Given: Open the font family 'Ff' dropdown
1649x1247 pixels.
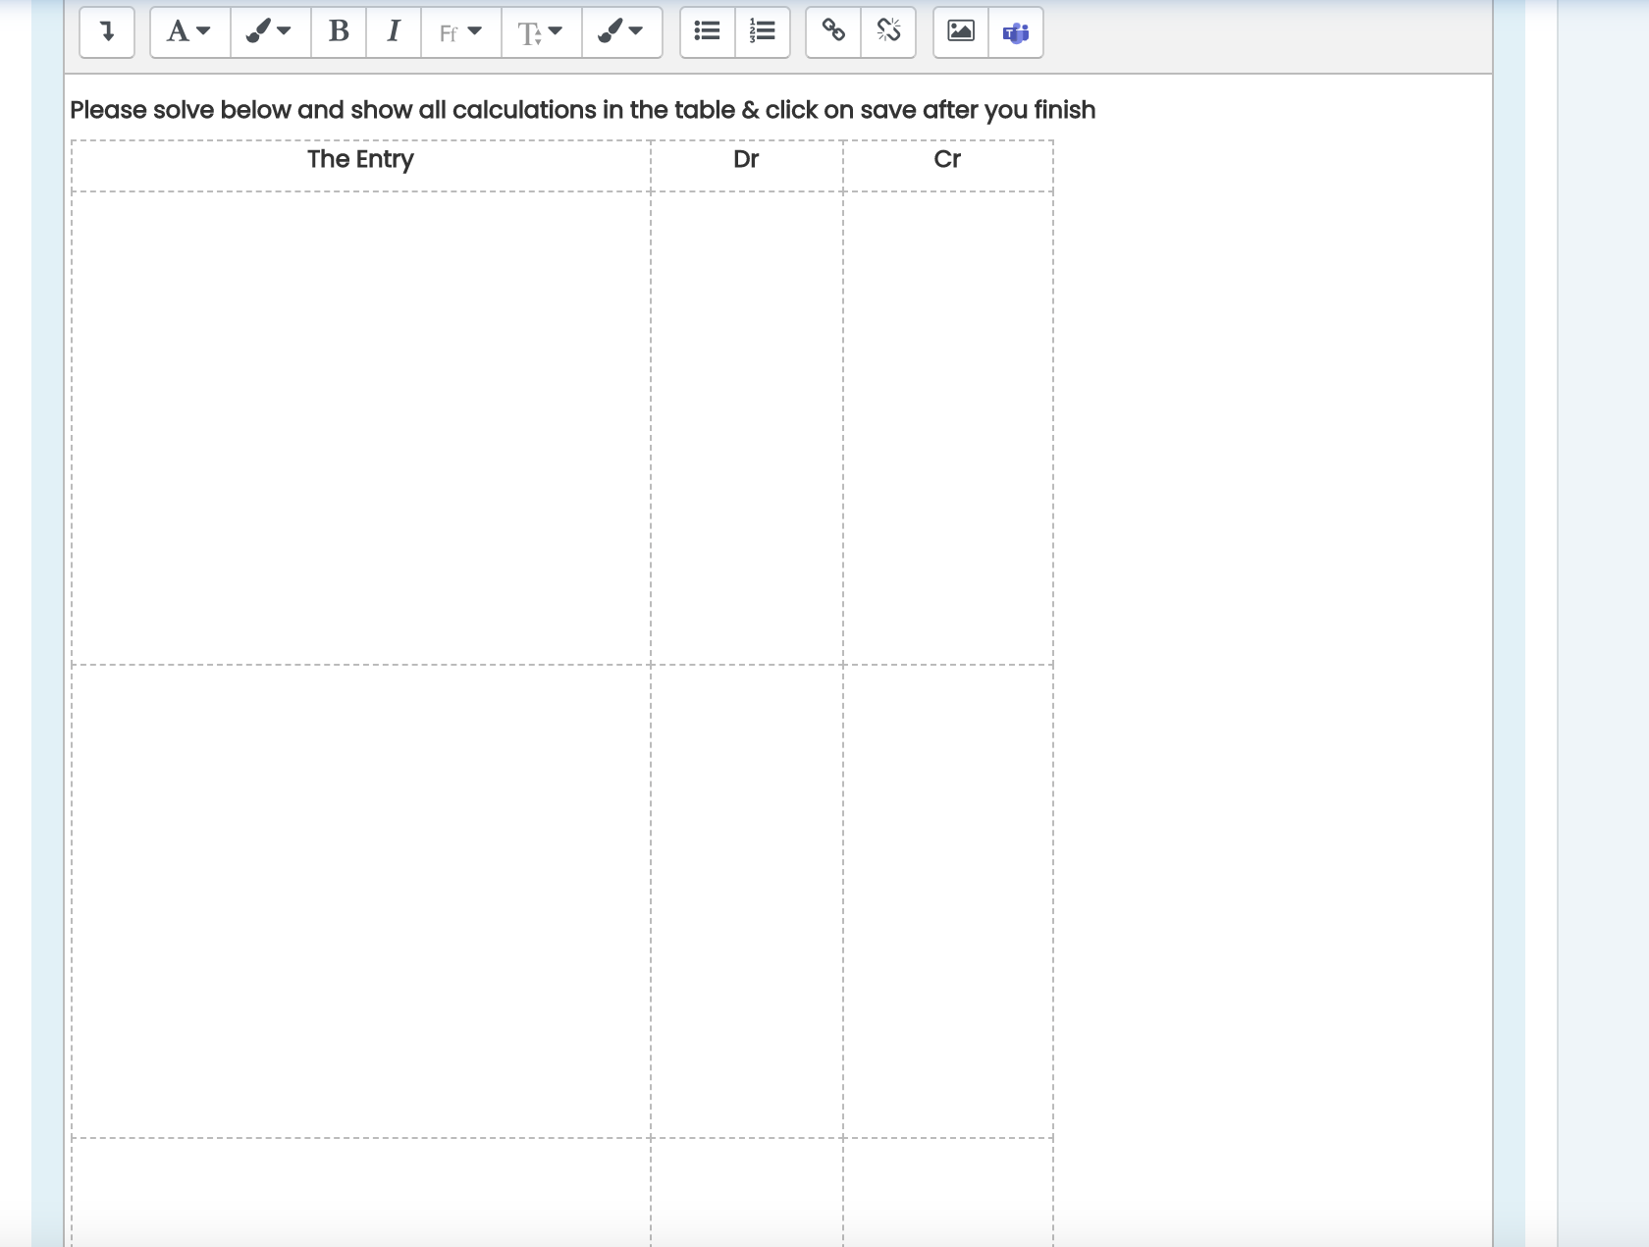Looking at the screenshot, I should [460, 31].
